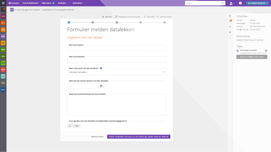
Task: Collapse the right side panel chevron
Action: (230, 38)
